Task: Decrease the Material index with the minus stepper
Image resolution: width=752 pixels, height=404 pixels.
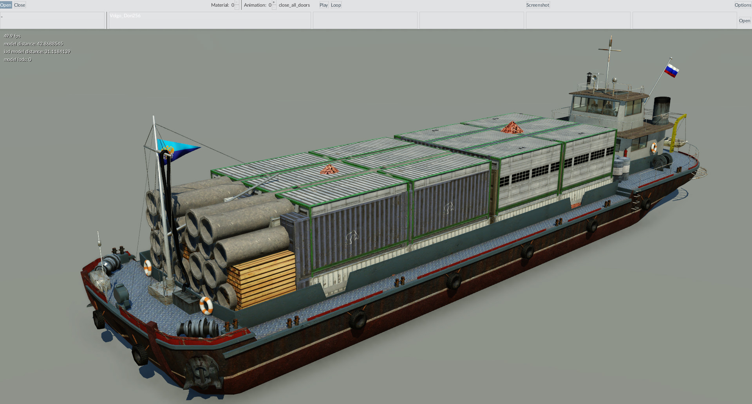Action: pyautogui.click(x=237, y=7)
